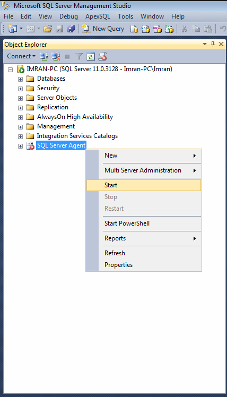227x397 pixels.
Task: Click the New Query button
Action: coord(103,29)
